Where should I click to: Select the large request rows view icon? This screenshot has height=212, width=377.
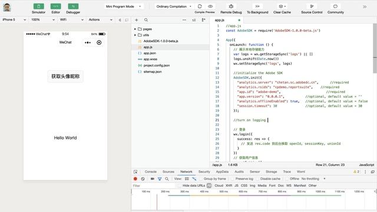pyautogui.click(x=187, y=179)
